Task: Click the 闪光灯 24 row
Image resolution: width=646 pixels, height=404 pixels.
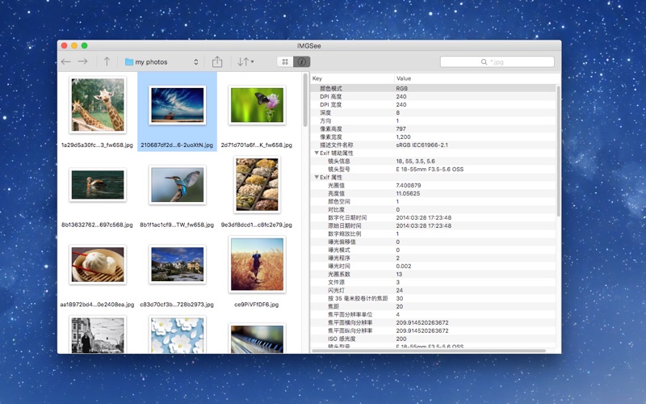Action: [x=434, y=290]
